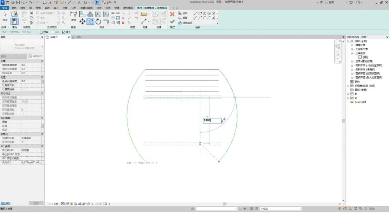Expand the 楼层平面 tree node
389x219 pixels.
pos(352,45)
